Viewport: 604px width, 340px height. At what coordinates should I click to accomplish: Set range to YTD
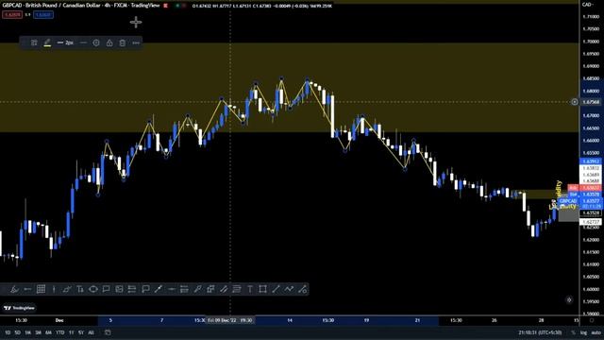click(x=60, y=332)
